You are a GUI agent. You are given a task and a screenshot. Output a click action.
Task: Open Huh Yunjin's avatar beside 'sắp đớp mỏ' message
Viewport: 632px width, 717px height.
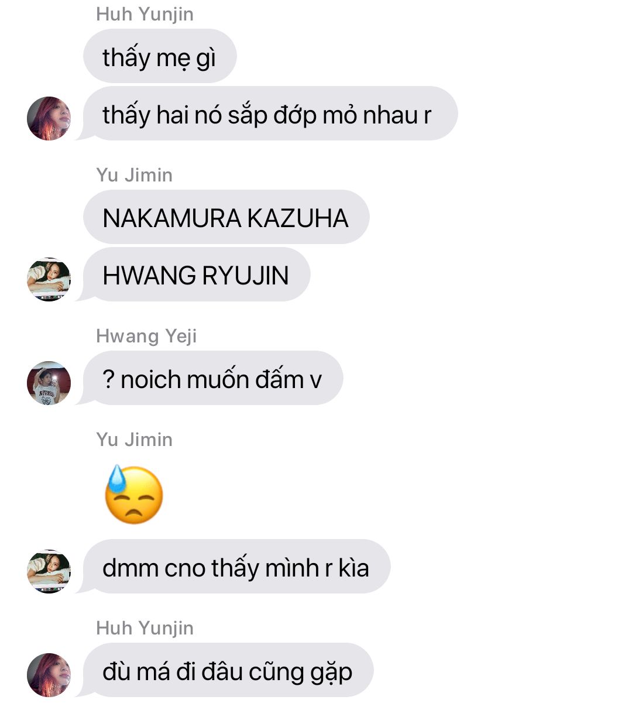click(49, 118)
